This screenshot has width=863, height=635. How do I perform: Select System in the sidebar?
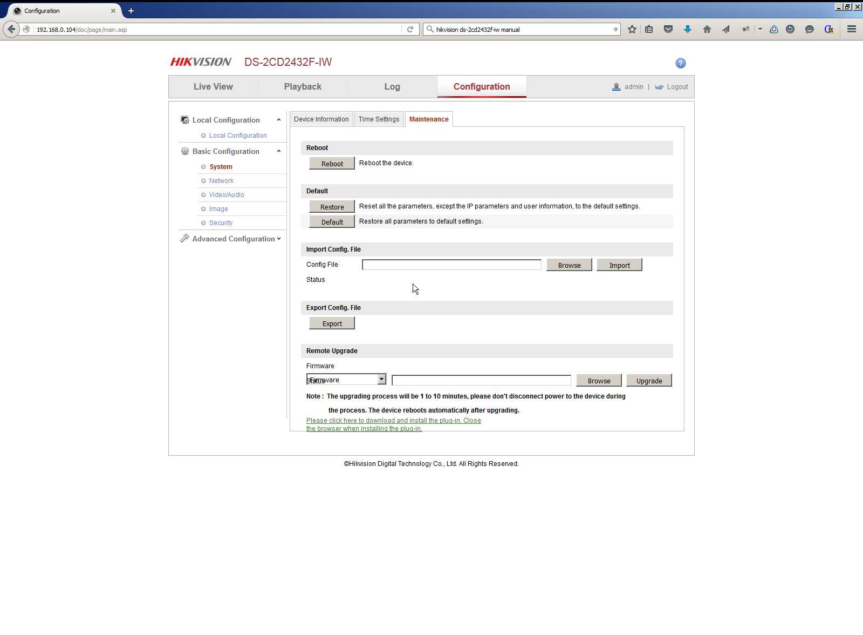pos(221,167)
